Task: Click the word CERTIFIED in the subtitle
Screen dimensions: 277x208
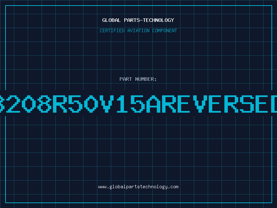Action: click(112, 31)
